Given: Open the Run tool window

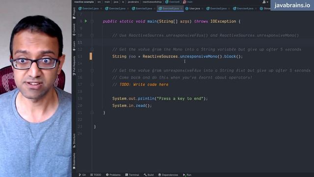Looking at the screenshot, I should pos(187,175).
